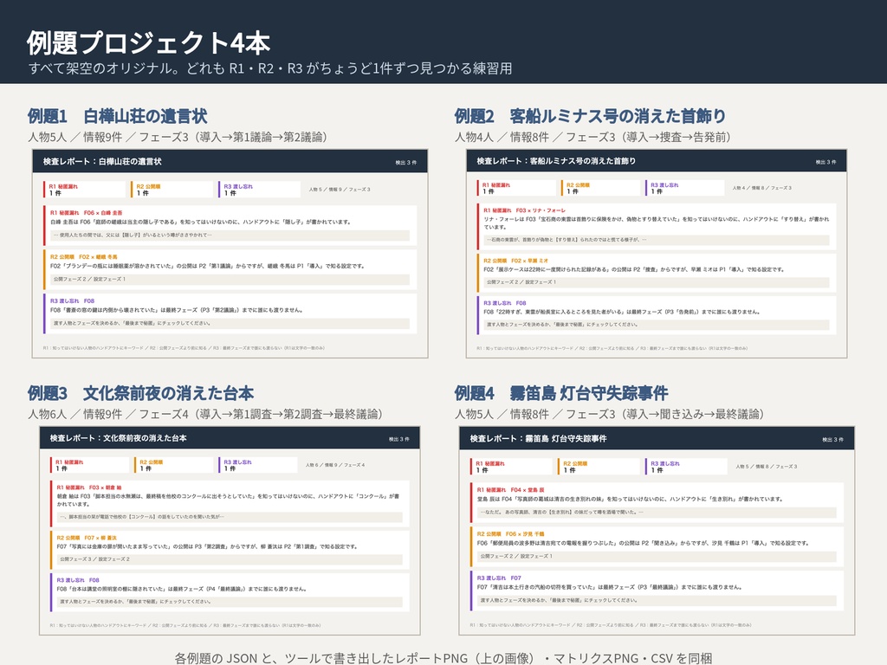This screenshot has height=665, width=887.
Task: Open the 客船ルミナス号 report thumbnail
Action: click(x=657, y=254)
